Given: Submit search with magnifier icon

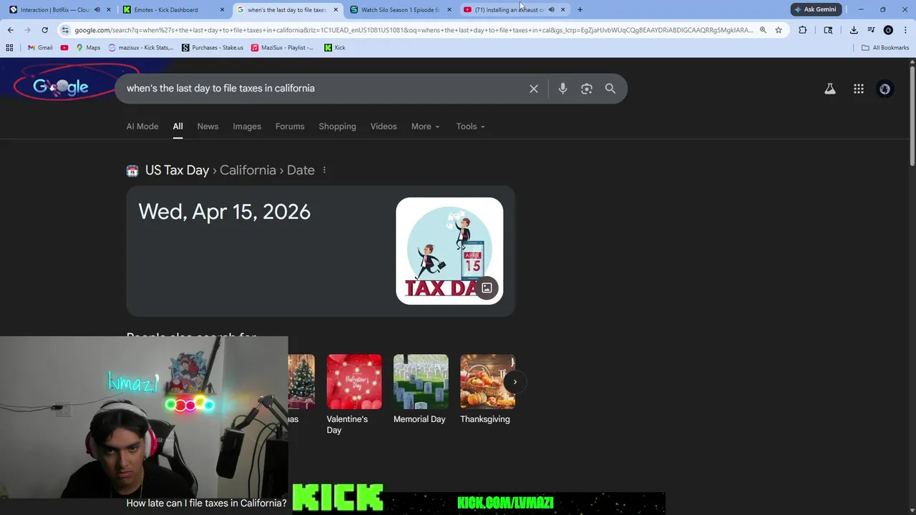Looking at the screenshot, I should pos(610,89).
